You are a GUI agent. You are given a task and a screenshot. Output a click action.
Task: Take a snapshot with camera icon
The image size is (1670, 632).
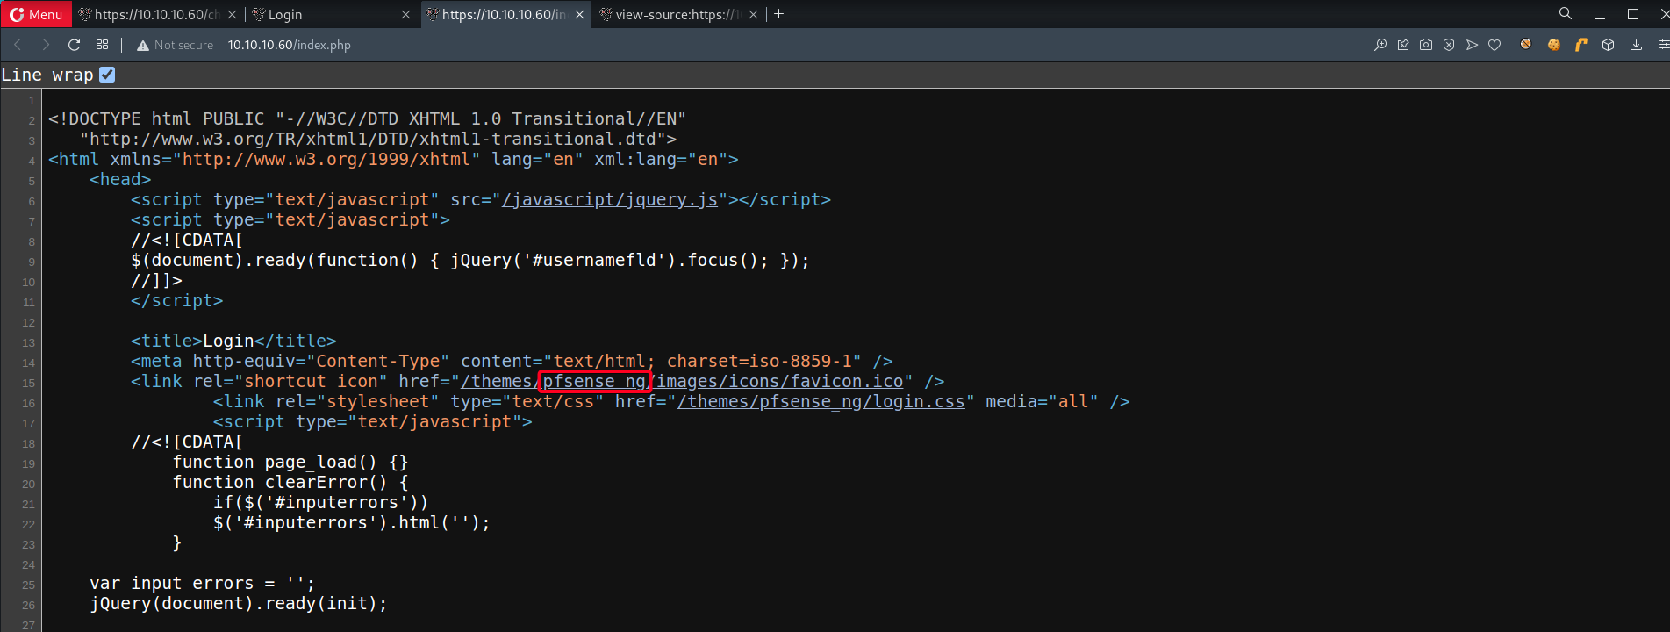pos(1426,45)
